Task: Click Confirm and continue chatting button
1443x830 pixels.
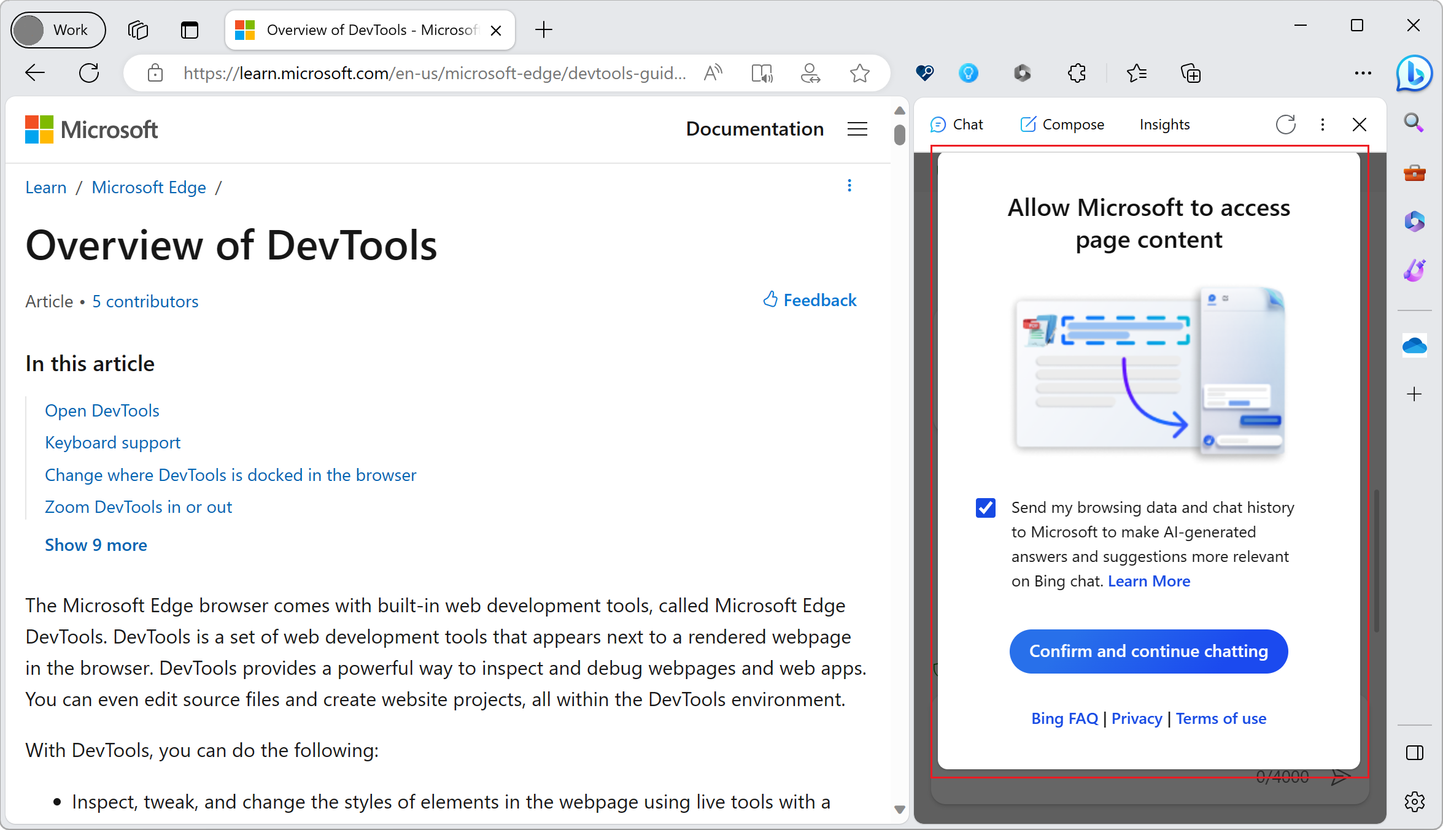Action: tap(1148, 651)
